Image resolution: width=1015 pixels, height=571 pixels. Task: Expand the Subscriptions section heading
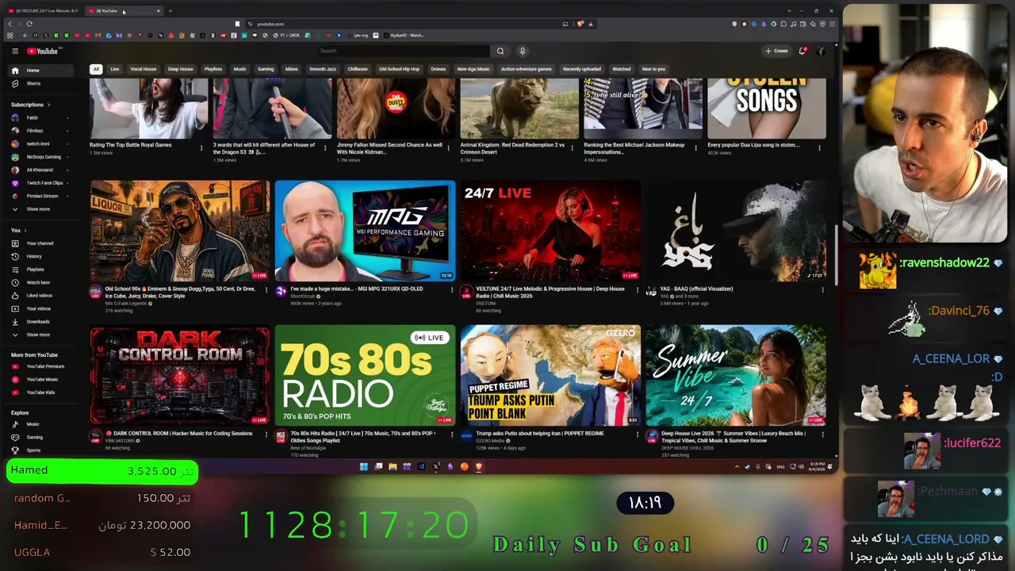click(x=30, y=105)
